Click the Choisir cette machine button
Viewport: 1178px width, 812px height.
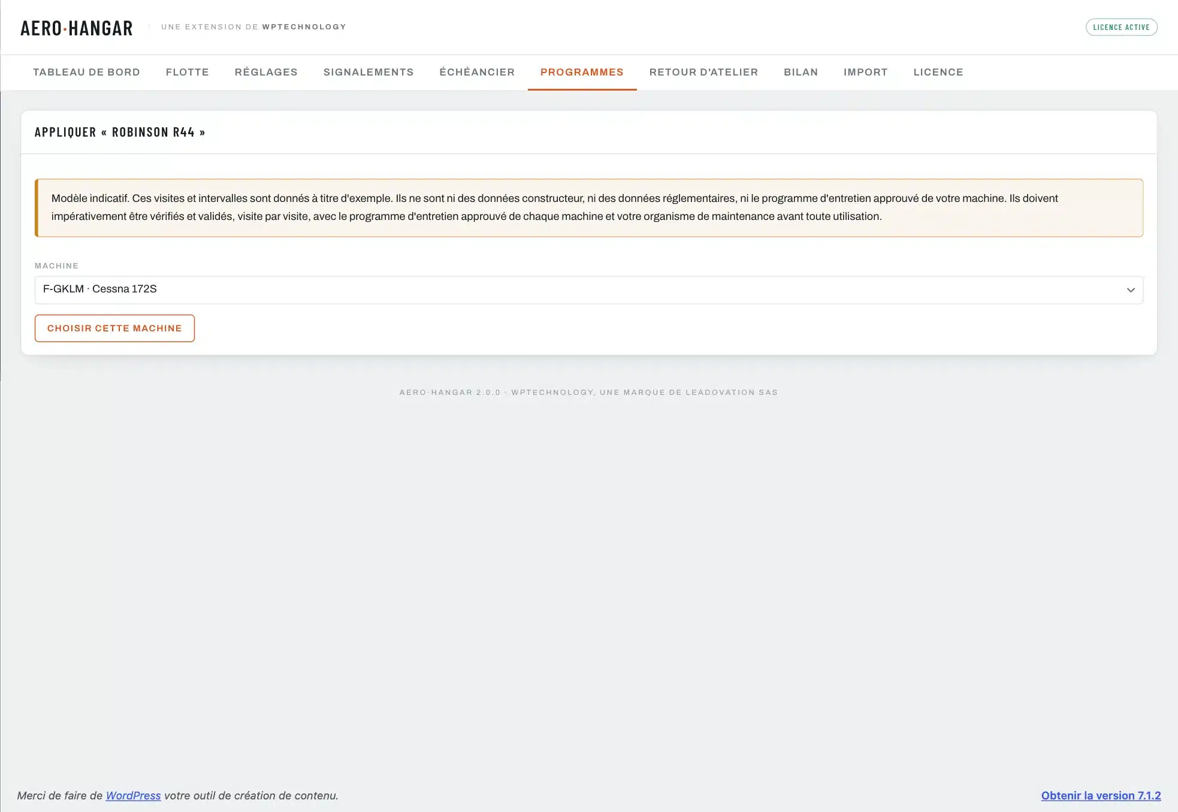pos(114,328)
